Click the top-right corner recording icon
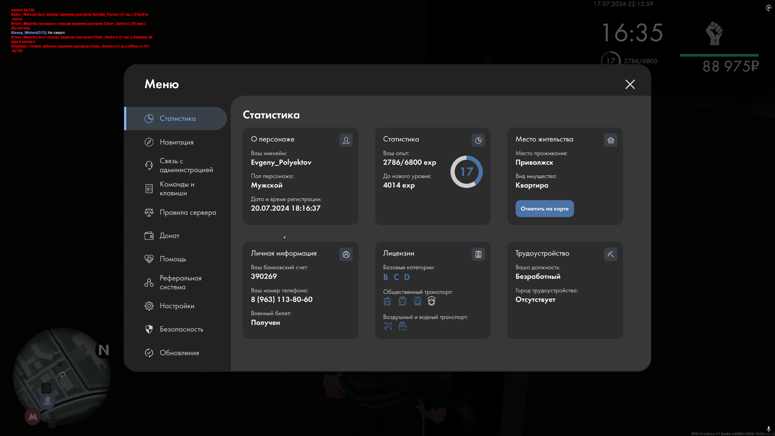Image resolution: width=775 pixels, height=436 pixels. pyautogui.click(x=769, y=8)
